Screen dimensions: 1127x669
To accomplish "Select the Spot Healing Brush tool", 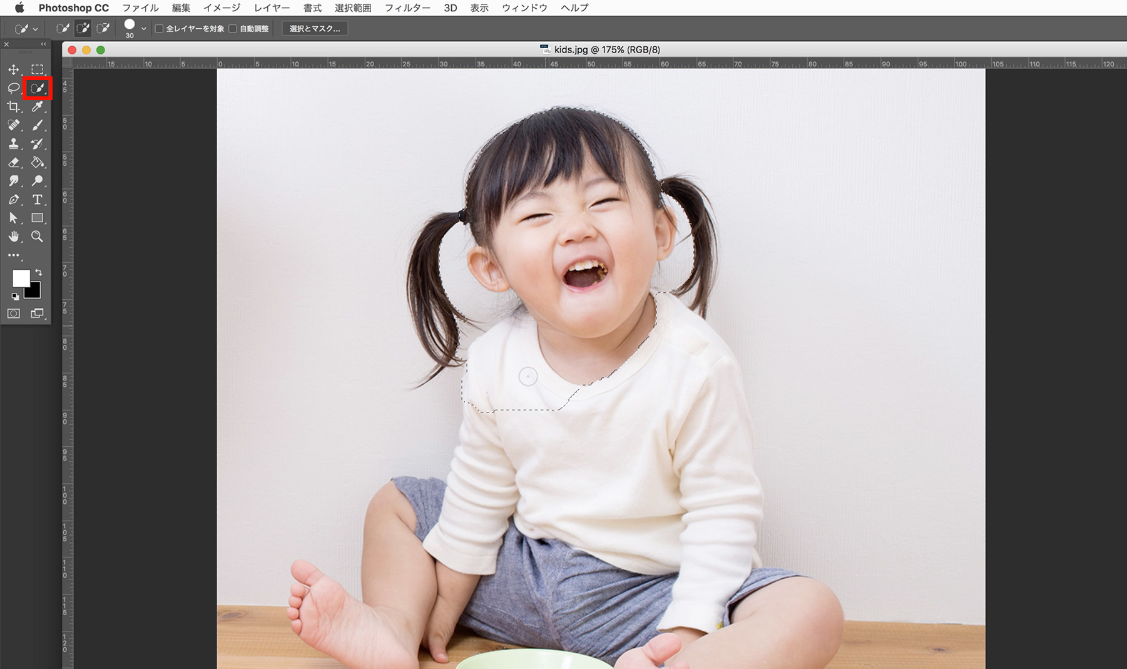I will [x=14, y=125].
